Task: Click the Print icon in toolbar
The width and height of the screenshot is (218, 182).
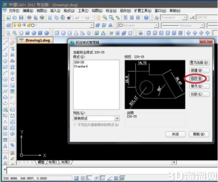Action: (x=29, y=18)
